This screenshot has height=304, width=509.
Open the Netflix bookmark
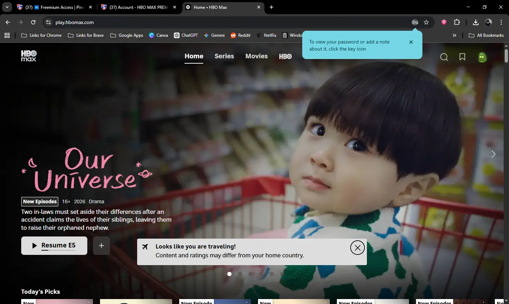coord(267,35)
